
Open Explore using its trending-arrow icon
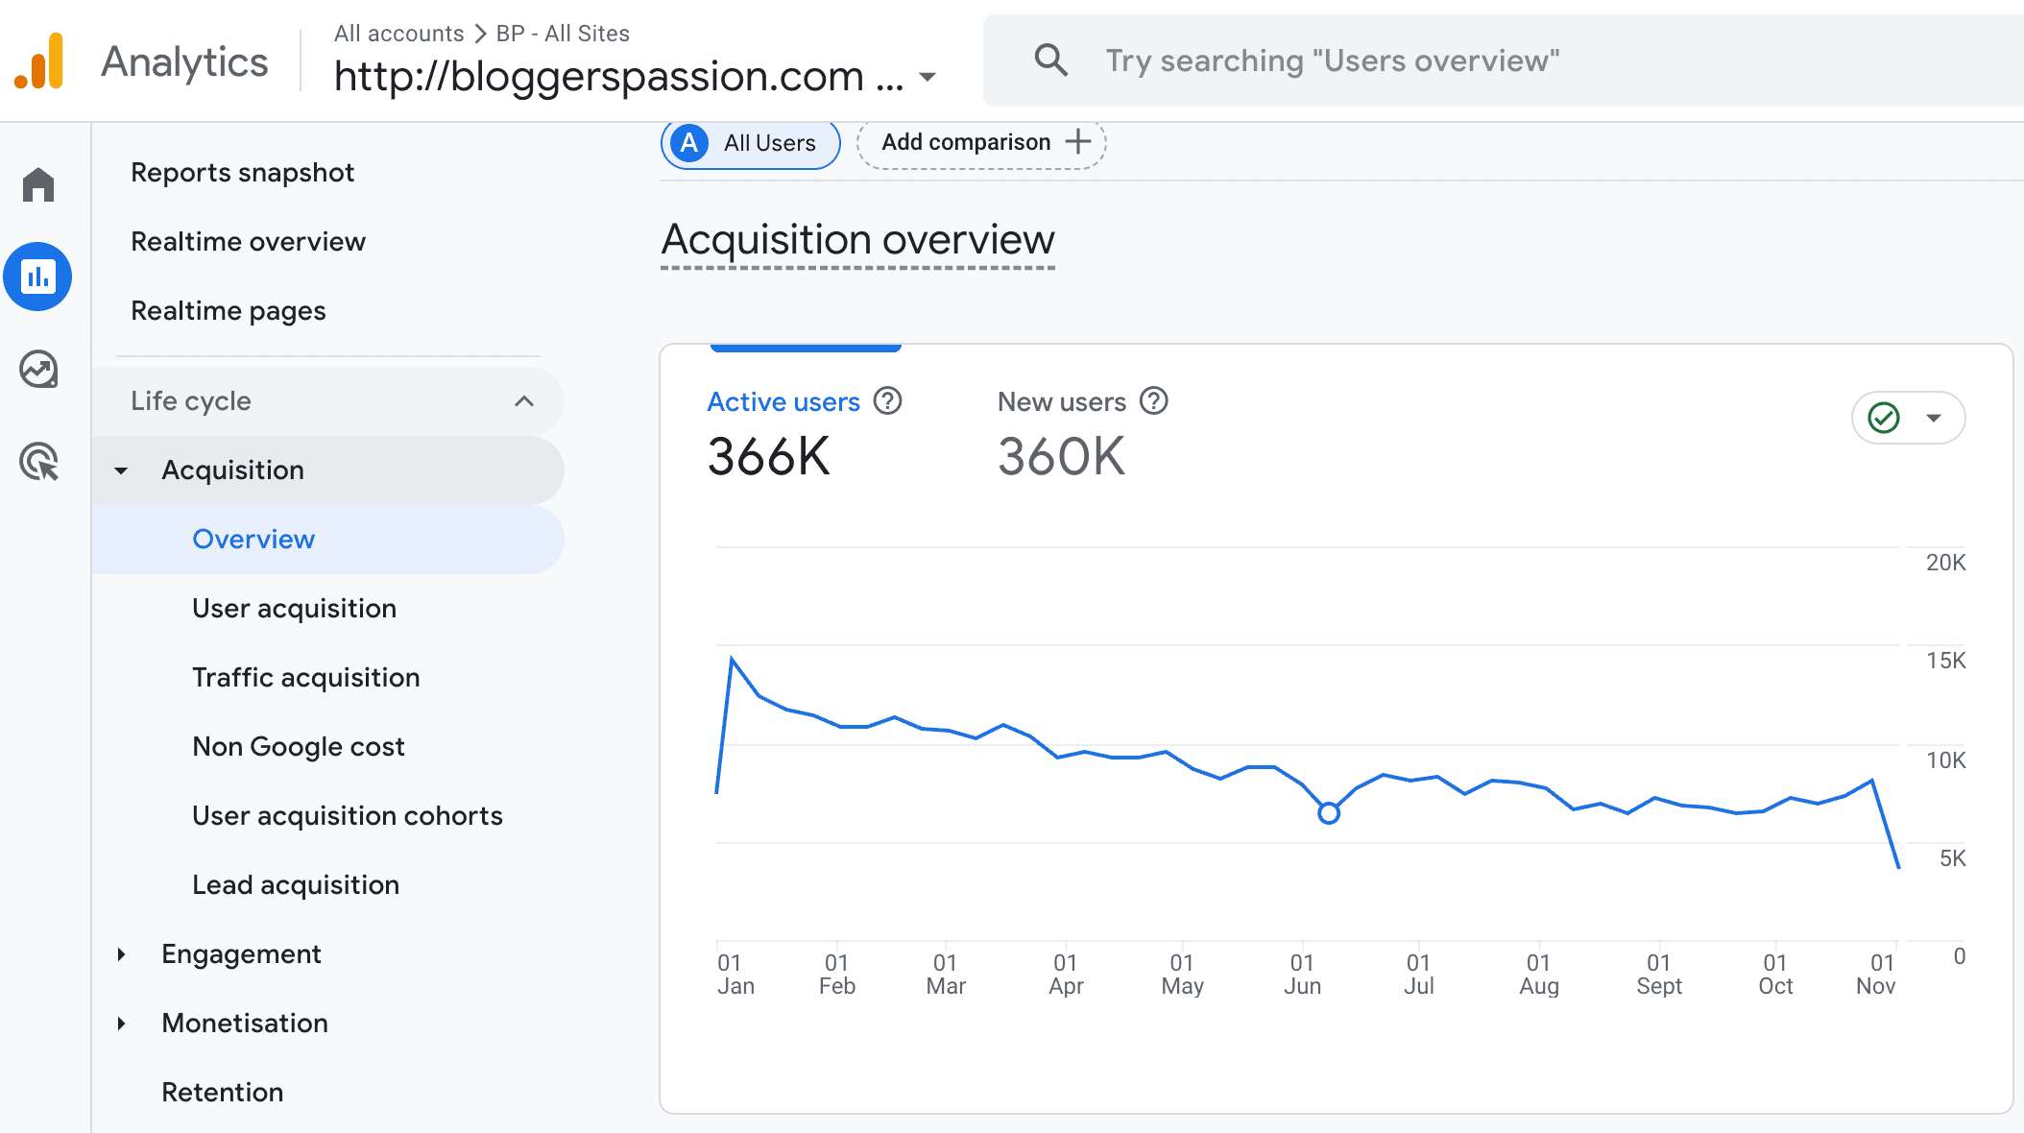point(38,370)
